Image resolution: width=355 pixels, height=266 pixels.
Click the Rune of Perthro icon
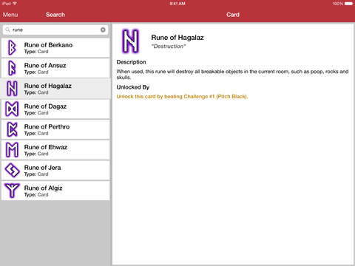tap(12, 129)
